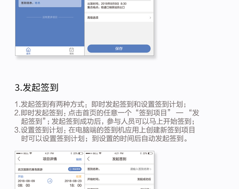Screen dimensions: 239x189
Task: Click the 出发时间 2018年8月9日 8:30 line
Action: pos(107,3)
